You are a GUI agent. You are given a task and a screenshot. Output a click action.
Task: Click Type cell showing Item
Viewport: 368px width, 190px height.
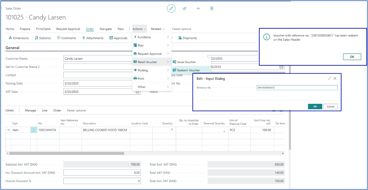21,130
